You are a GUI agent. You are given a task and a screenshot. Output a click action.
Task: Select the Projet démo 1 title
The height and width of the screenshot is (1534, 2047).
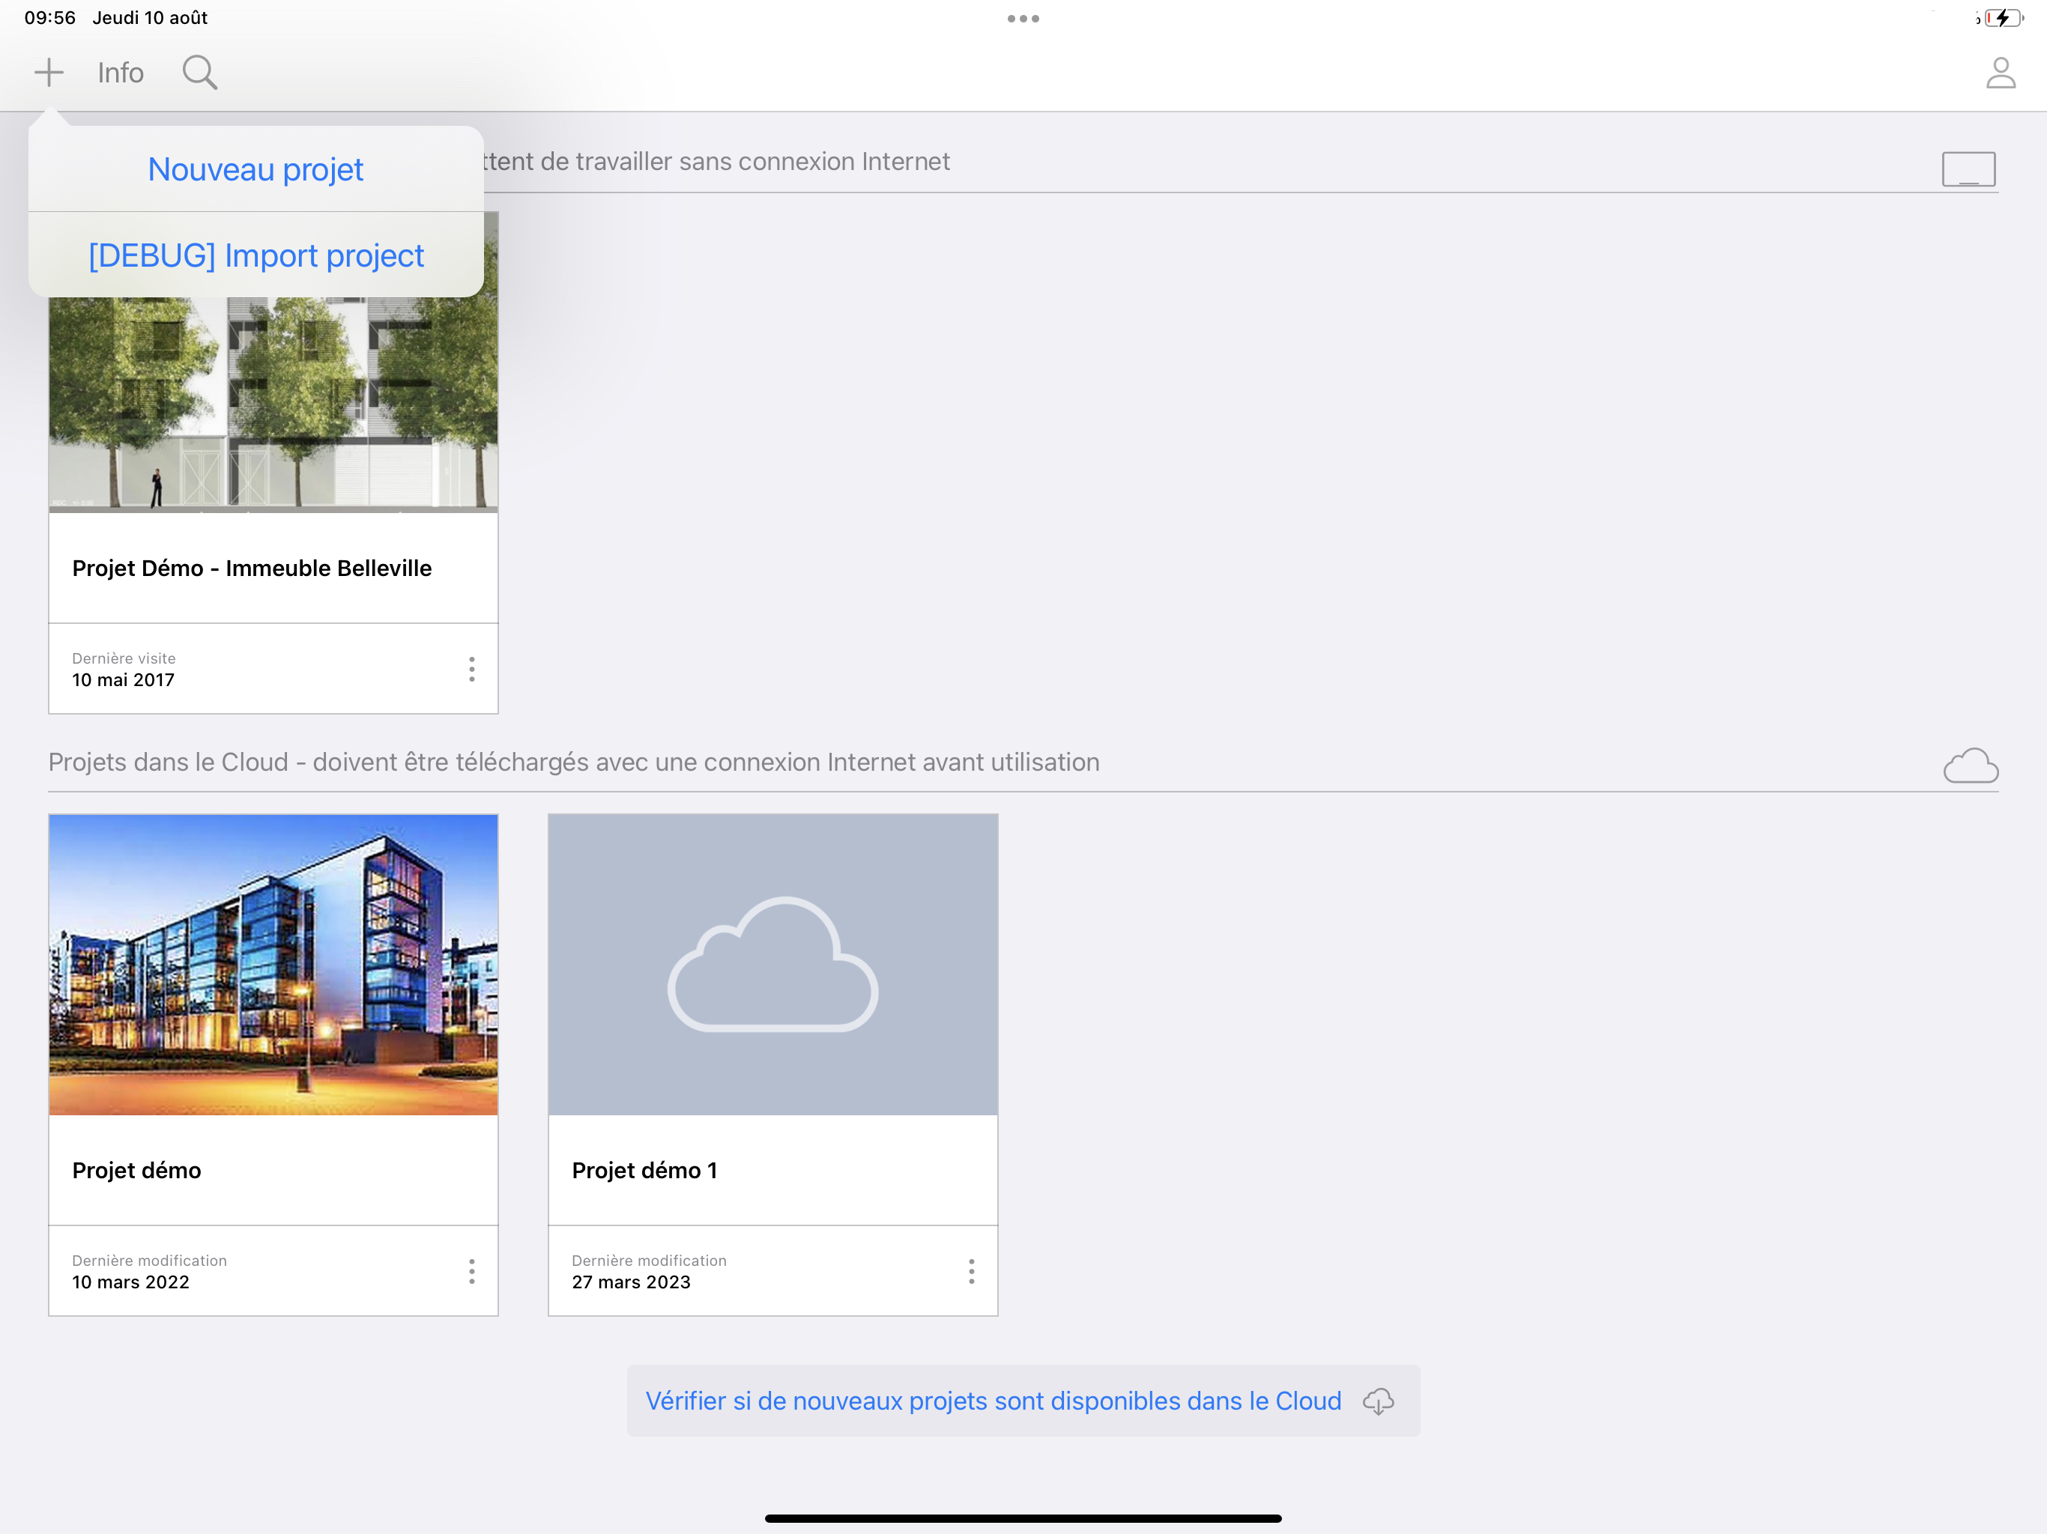point(644,1171)
